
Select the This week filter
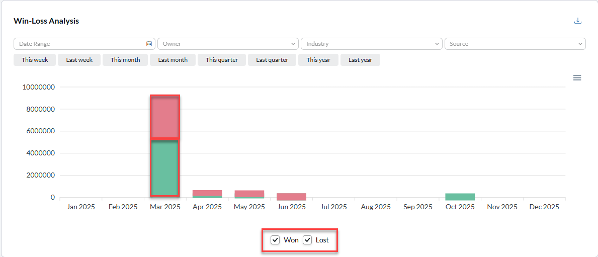point(35,60)
